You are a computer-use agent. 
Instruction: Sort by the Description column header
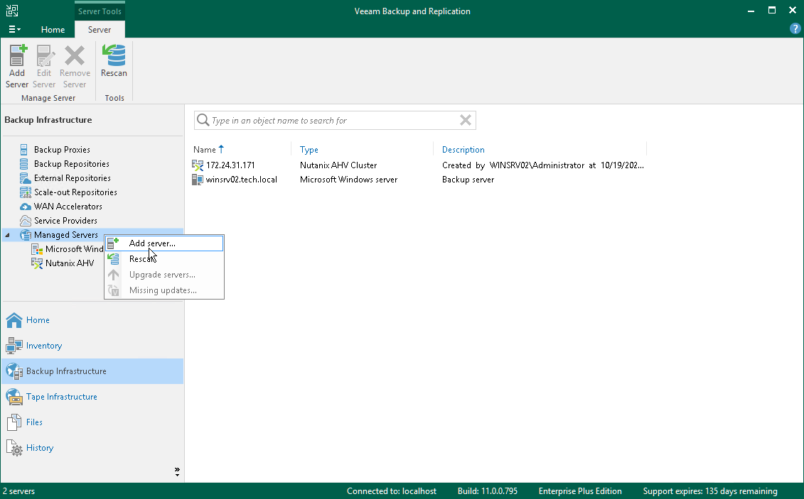(463, 150)
